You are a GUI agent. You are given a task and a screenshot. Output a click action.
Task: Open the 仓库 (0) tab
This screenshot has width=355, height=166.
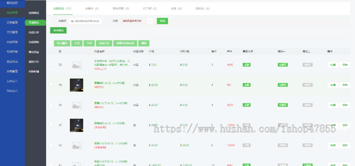coord(176,9)
